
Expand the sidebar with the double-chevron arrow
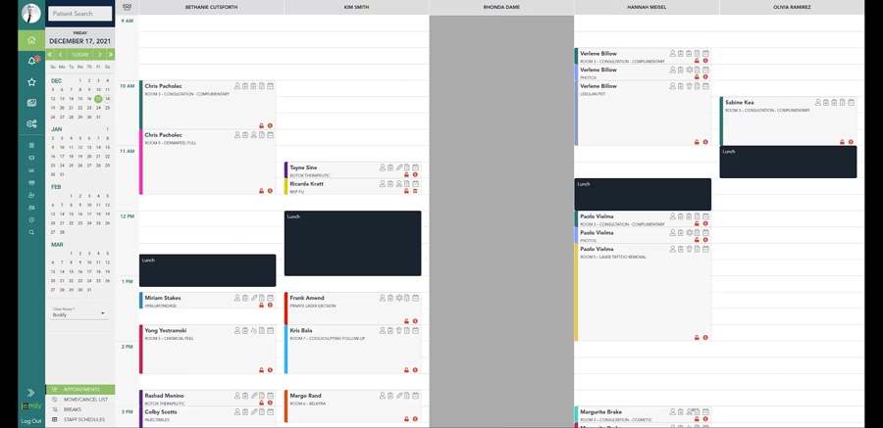click(31, 392)
